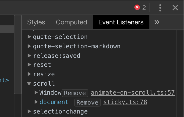Open sticky.ts:78 source link
This screenshot has height=117, width=184.
pos(125,102)
